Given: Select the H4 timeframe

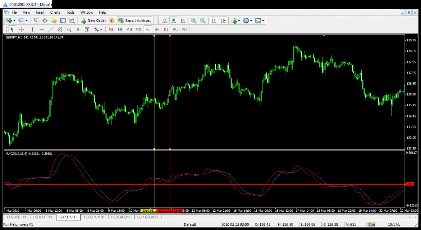Looking at the screenshot, I should (156, 29).
